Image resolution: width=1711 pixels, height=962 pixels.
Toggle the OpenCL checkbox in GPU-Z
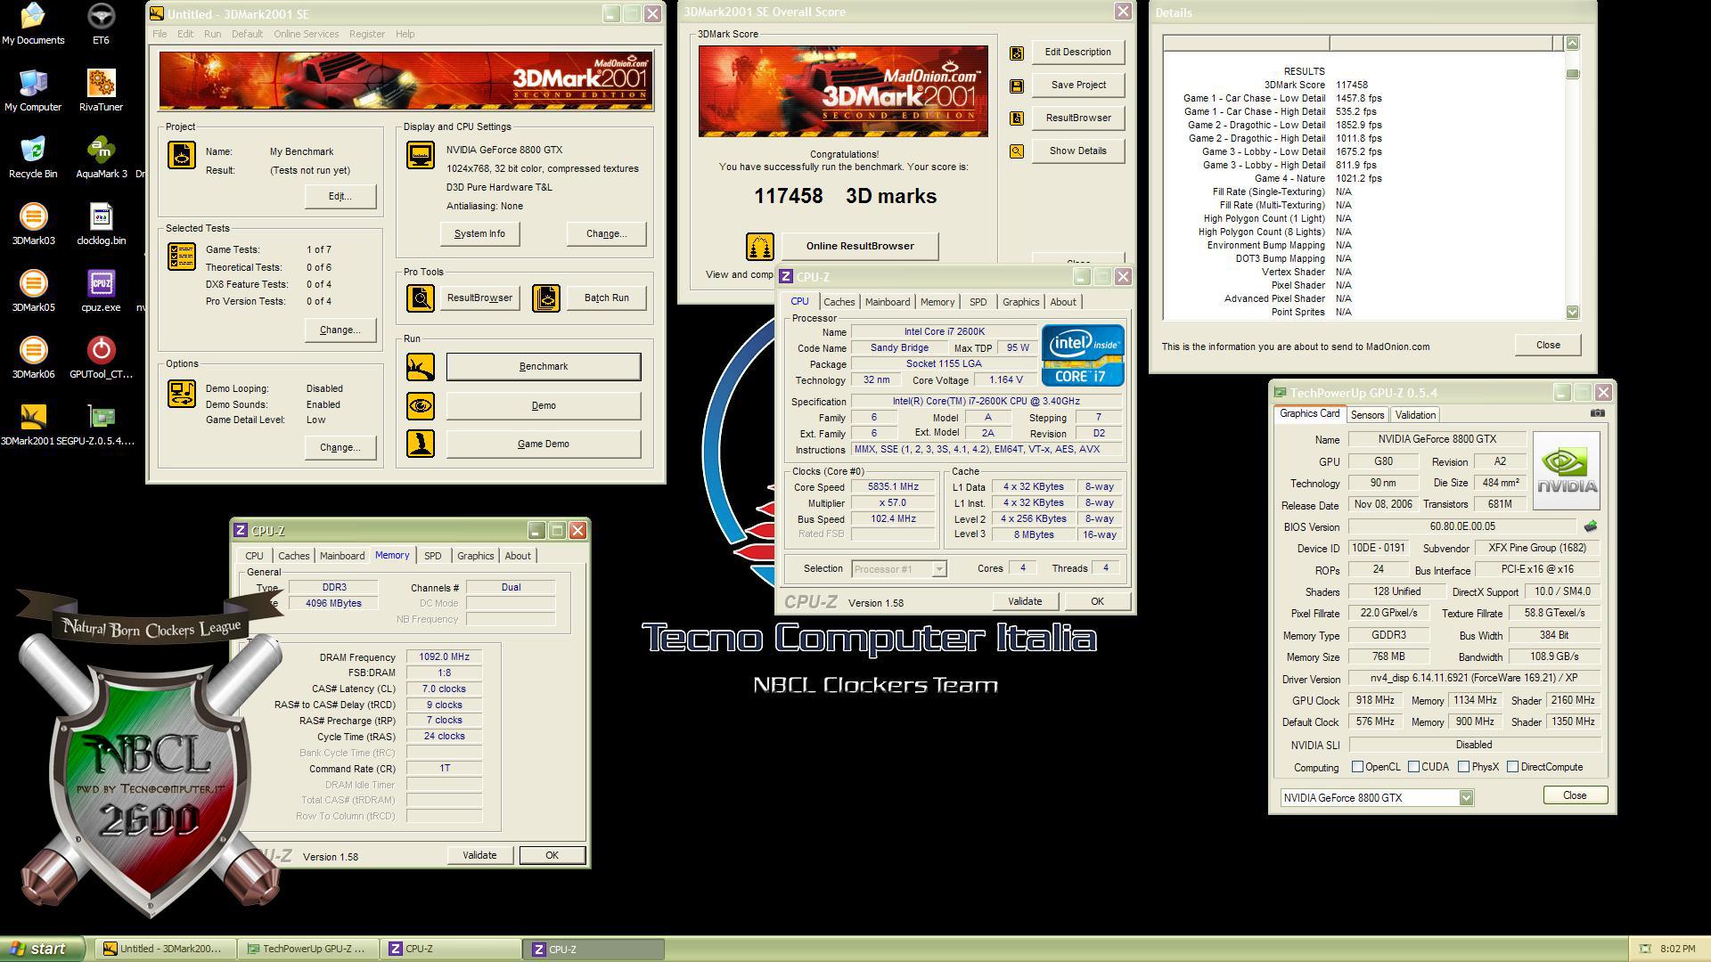click(x=1357, y=767)
